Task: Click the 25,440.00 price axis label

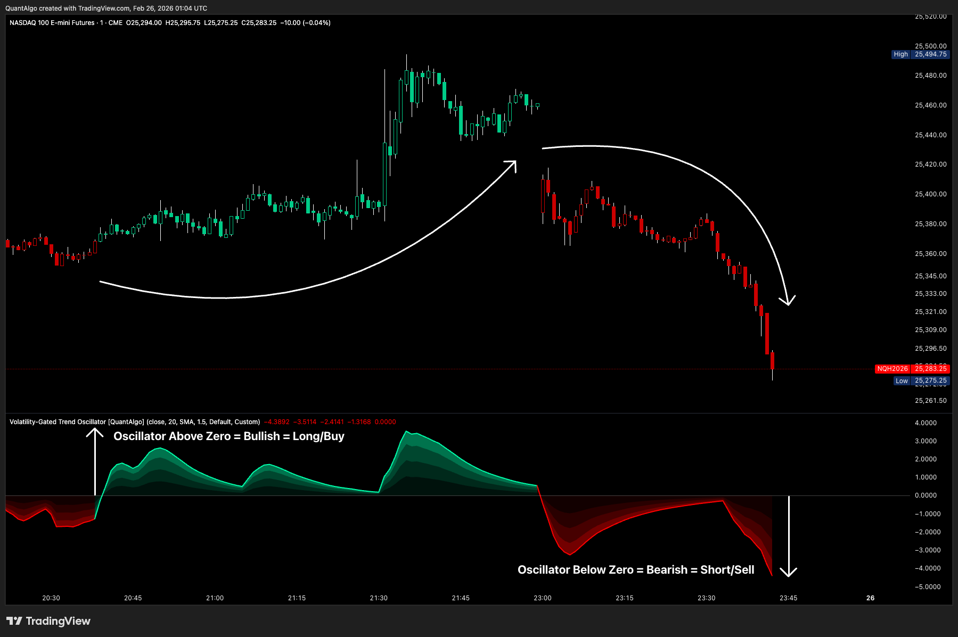Action: click(931, 135)
